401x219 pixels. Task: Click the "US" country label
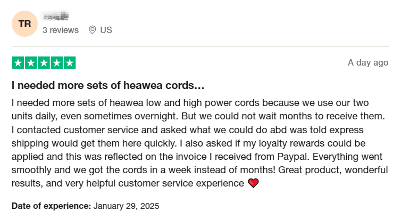coord(106,30)
